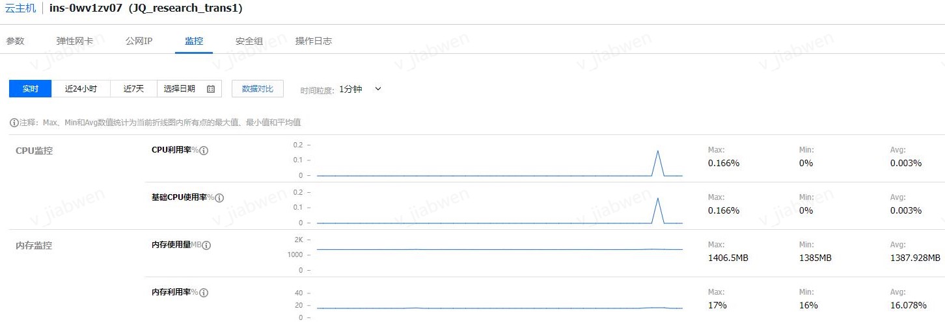Select 实时 time range
The width and height of the screenshot is (945, 322).
31,89
